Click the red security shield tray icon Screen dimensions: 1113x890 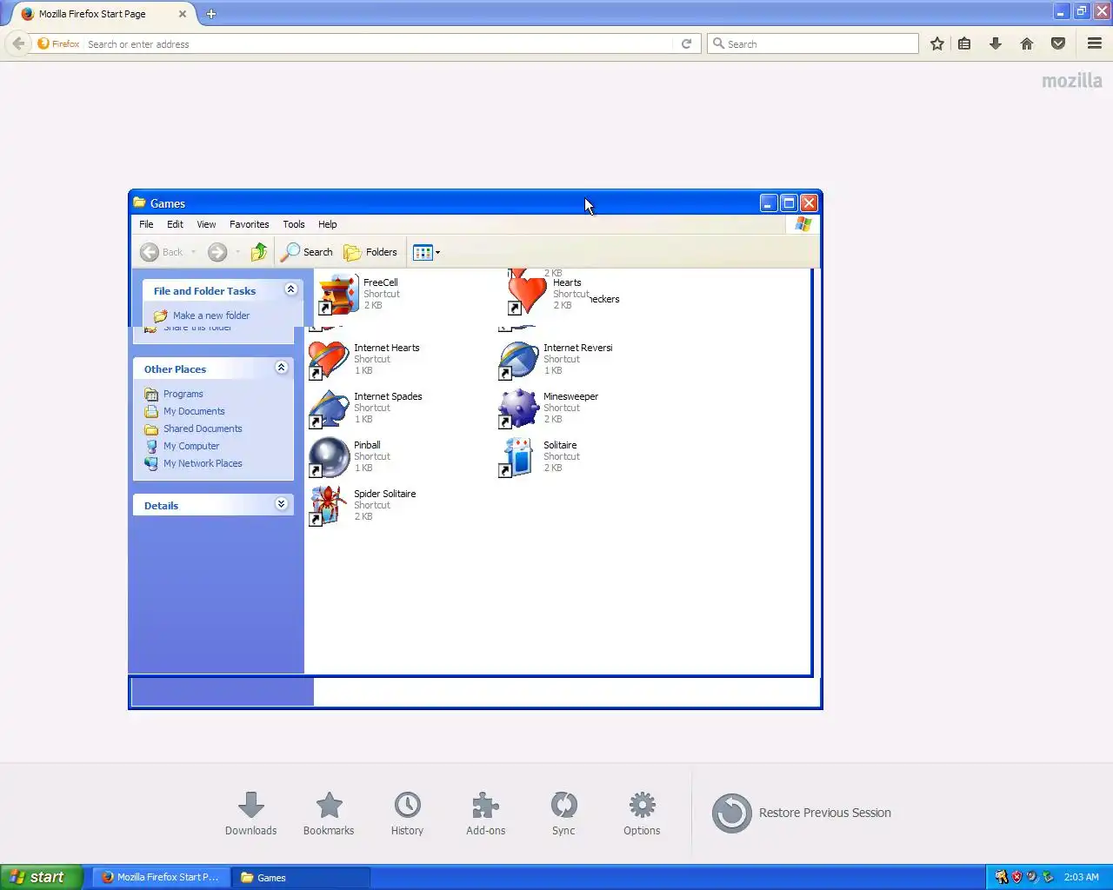[x=1016, y=877]
